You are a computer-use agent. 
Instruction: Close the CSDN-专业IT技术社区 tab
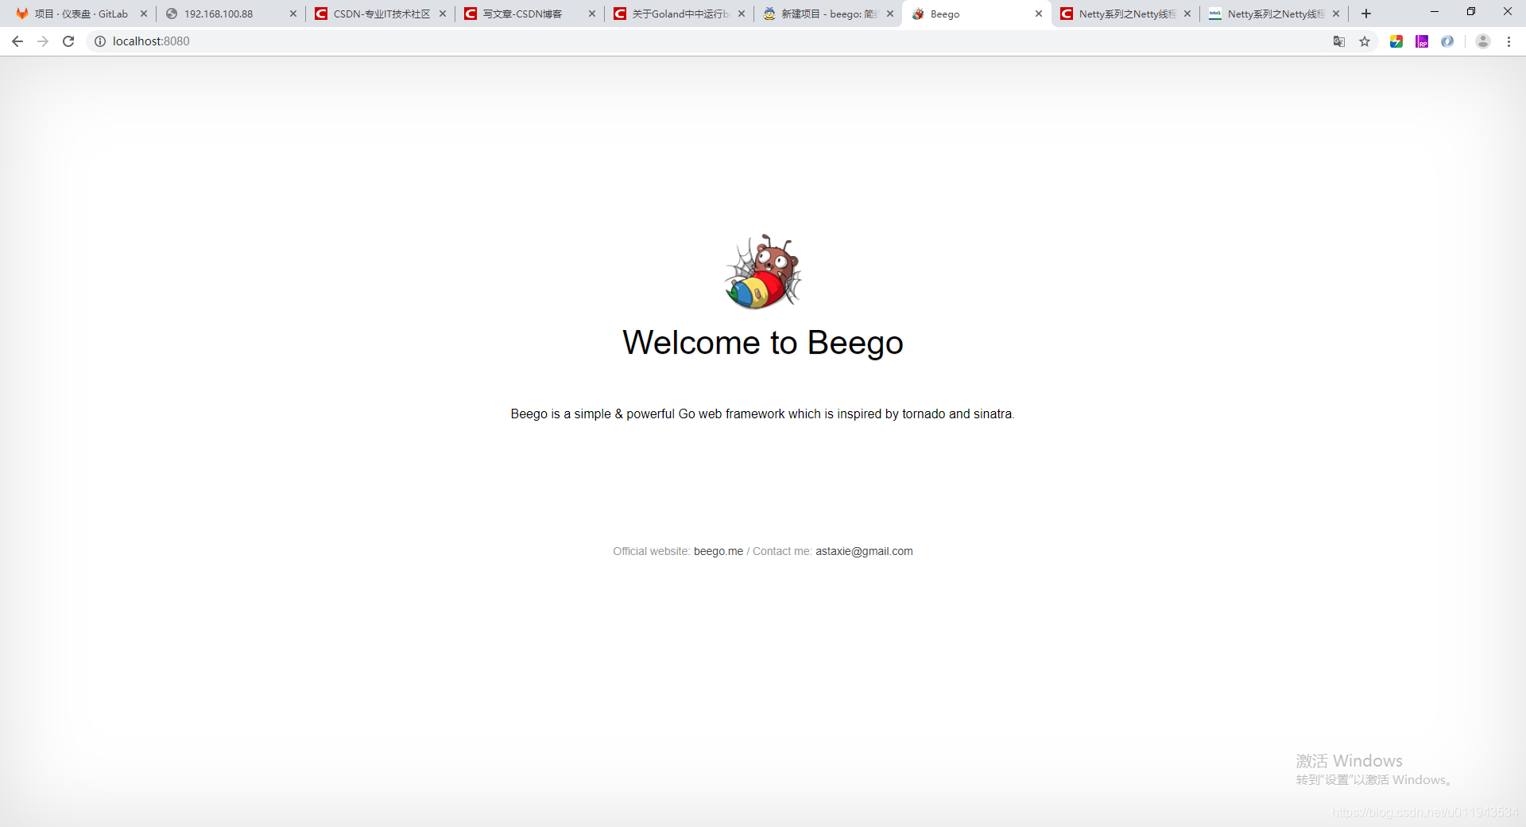pyautogui.click(x=443, y=14)
